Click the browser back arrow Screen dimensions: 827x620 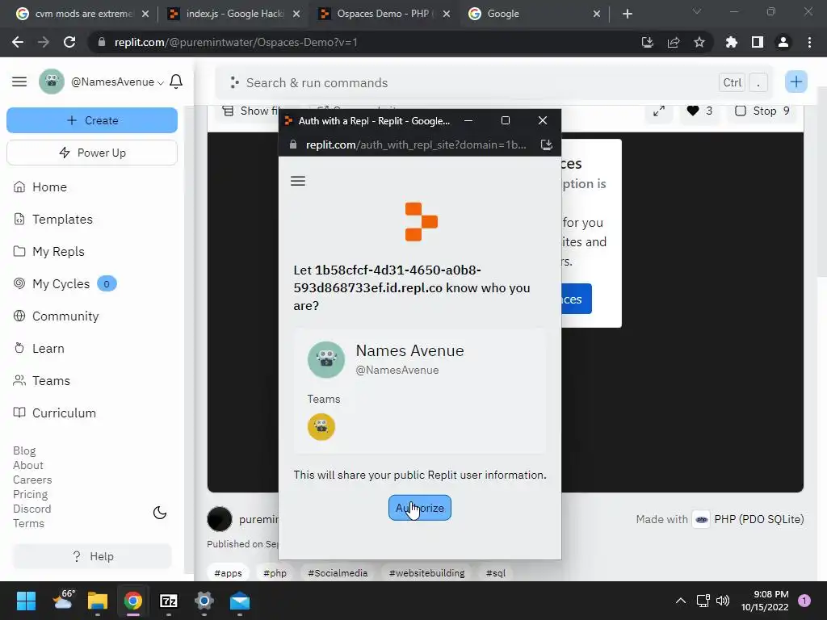point(18,42)
